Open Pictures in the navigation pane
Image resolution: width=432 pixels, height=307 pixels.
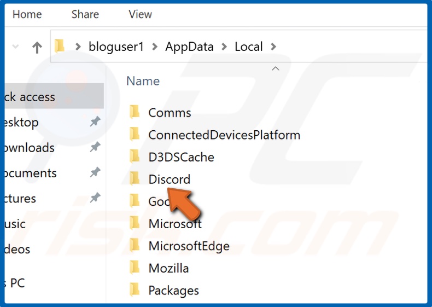tap(20, 199)
